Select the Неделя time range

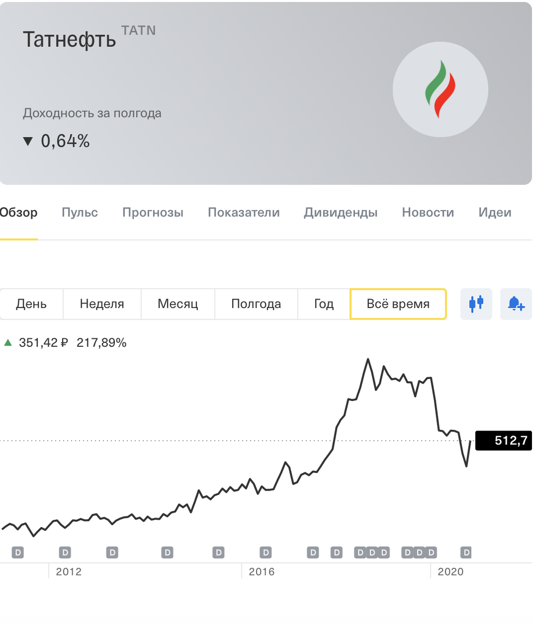point(102,304)
